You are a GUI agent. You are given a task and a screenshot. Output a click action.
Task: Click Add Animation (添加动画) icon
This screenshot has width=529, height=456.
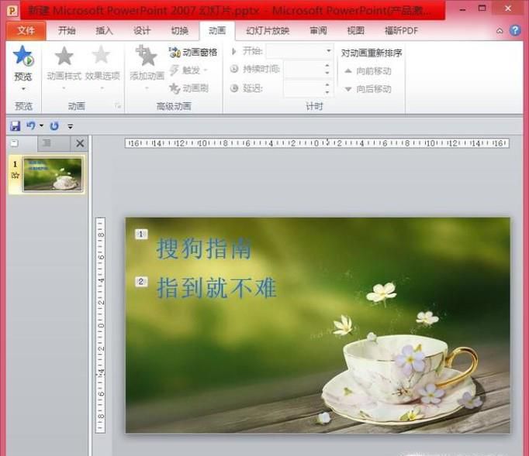point(147,56)
